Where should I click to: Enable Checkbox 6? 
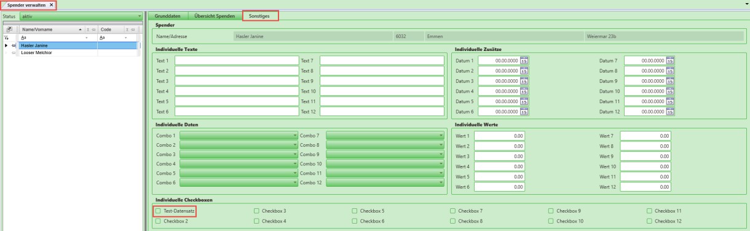(355, 221)
